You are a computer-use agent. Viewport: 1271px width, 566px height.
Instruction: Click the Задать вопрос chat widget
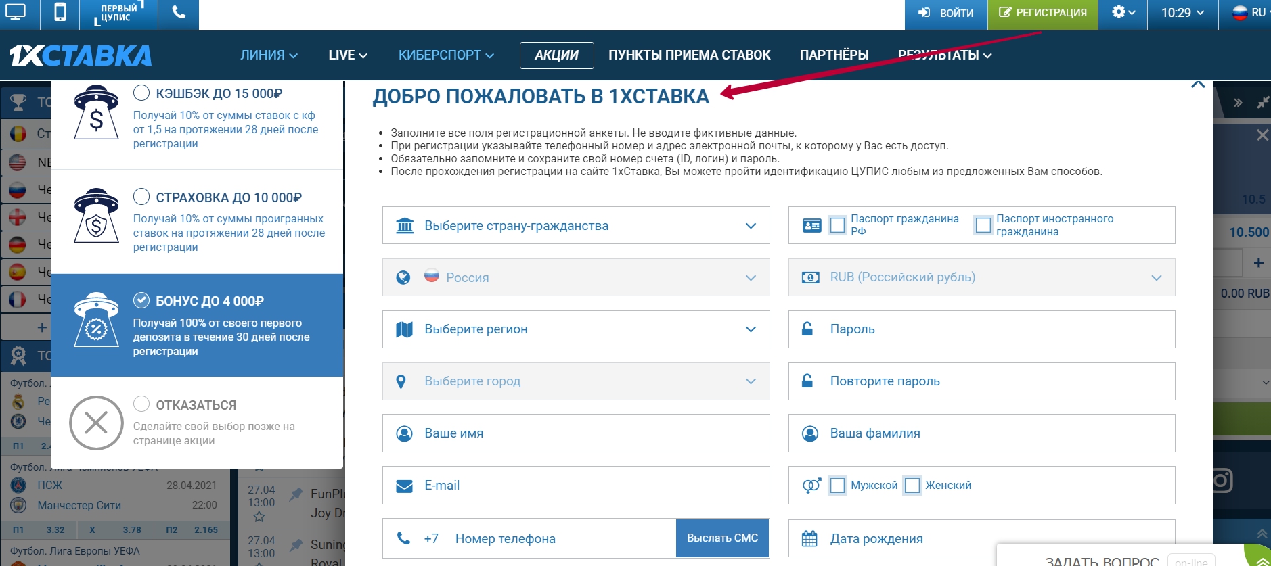coord(1102,561)
